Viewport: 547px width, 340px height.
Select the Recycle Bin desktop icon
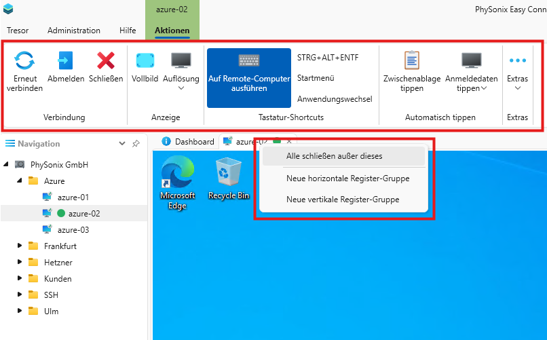click(226, 174)
